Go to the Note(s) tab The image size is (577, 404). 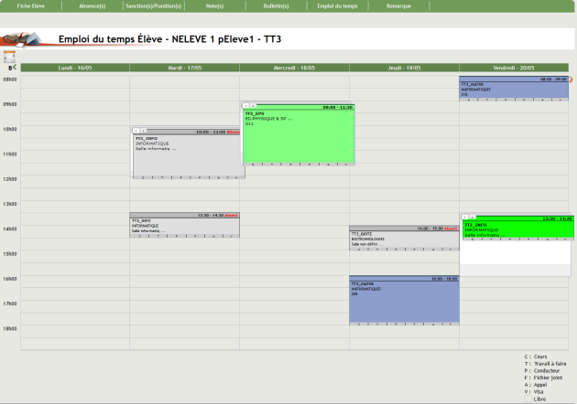tap(214, 5)
